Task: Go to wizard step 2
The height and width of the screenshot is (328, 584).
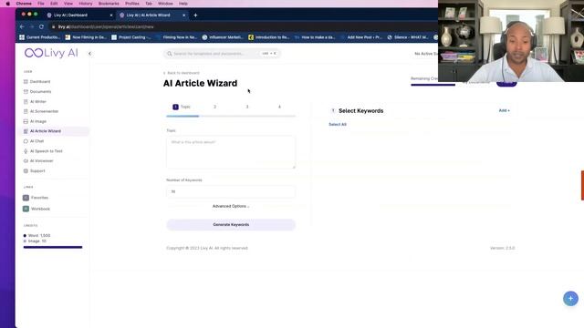Action: (x=215, y=107)
